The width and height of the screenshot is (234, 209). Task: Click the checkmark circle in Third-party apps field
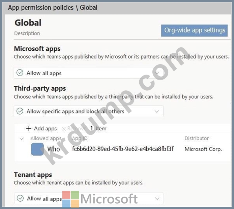click(20, 111)
